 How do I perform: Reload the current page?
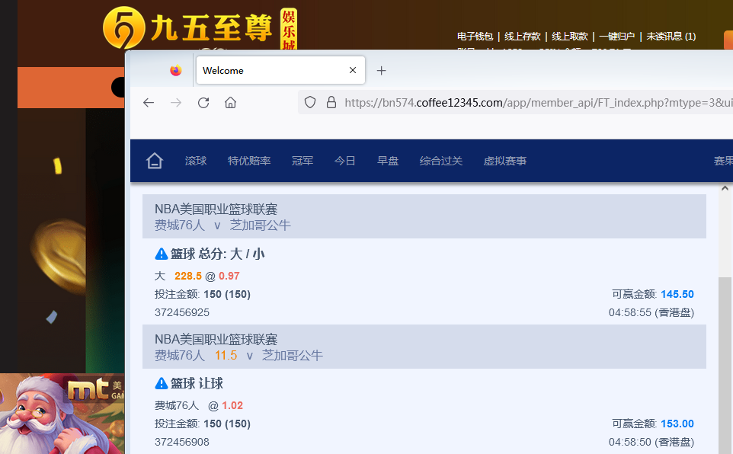click(x=203, y=102)
